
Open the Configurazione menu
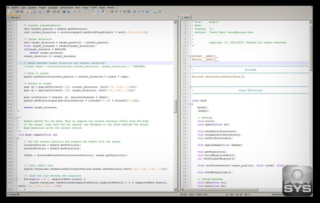coord(66,8)
